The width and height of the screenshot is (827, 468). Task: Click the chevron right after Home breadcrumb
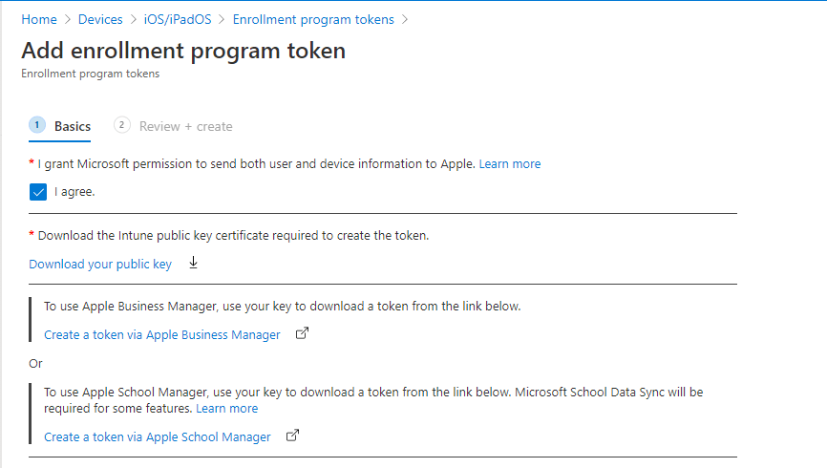pyautogui.click(x=68, y=19)
